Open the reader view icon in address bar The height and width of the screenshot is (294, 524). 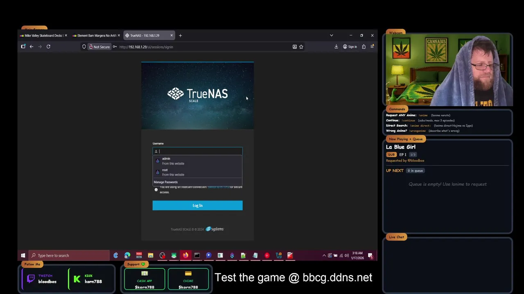point(295,47)
